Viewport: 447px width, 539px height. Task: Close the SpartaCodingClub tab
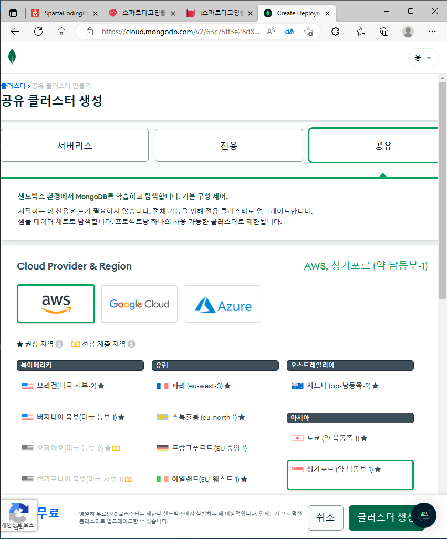point(96,14)
